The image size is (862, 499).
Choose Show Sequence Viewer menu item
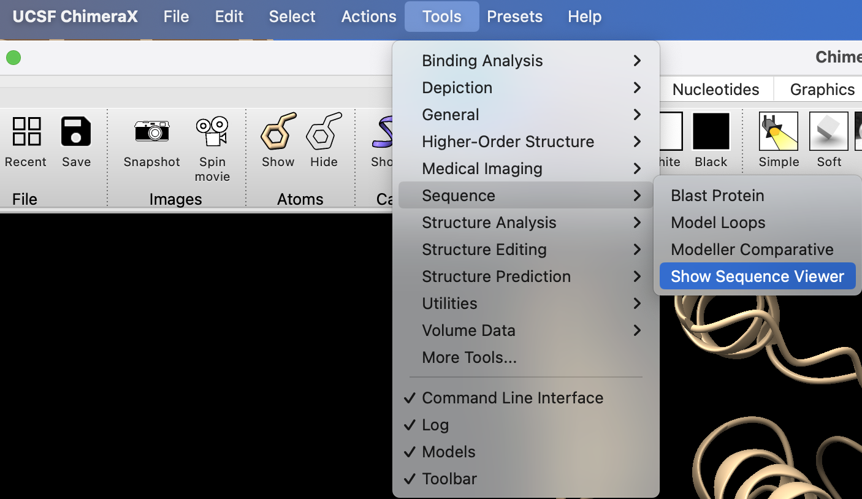tap(757, 276)
